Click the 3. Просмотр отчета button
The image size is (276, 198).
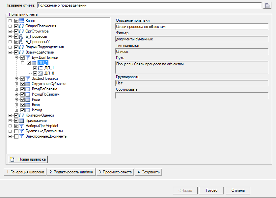point(115,172)
